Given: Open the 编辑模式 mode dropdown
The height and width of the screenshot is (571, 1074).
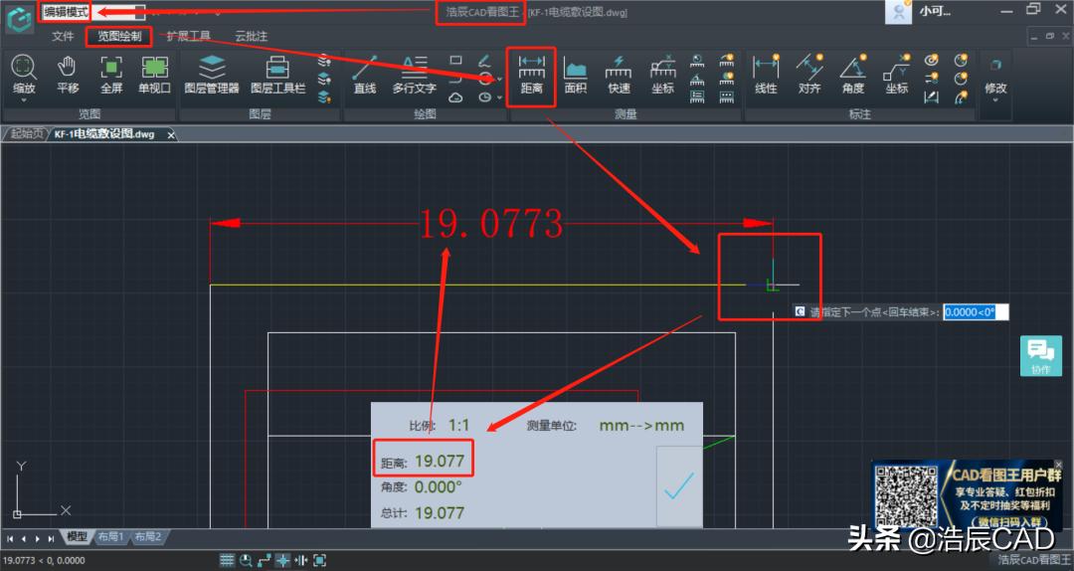Looking at the screenshot, I should (92, 12).
